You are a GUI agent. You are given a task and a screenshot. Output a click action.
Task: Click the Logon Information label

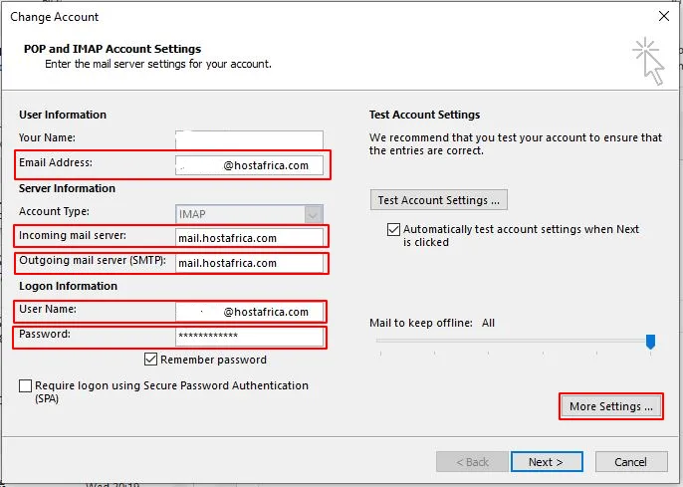point(68,286)
